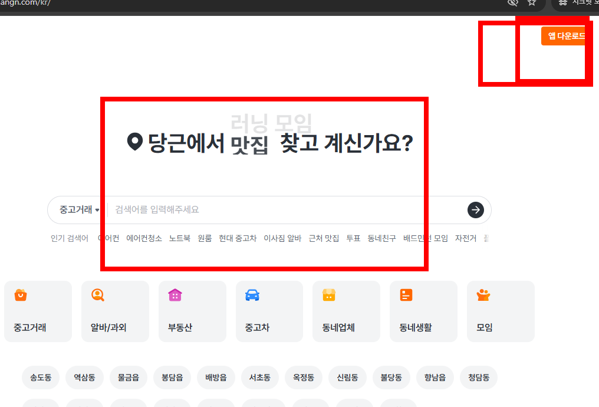599x407 pixels.
Task: Choose the 서초동 neighborhood chip
Action: (x=260, y=378)
